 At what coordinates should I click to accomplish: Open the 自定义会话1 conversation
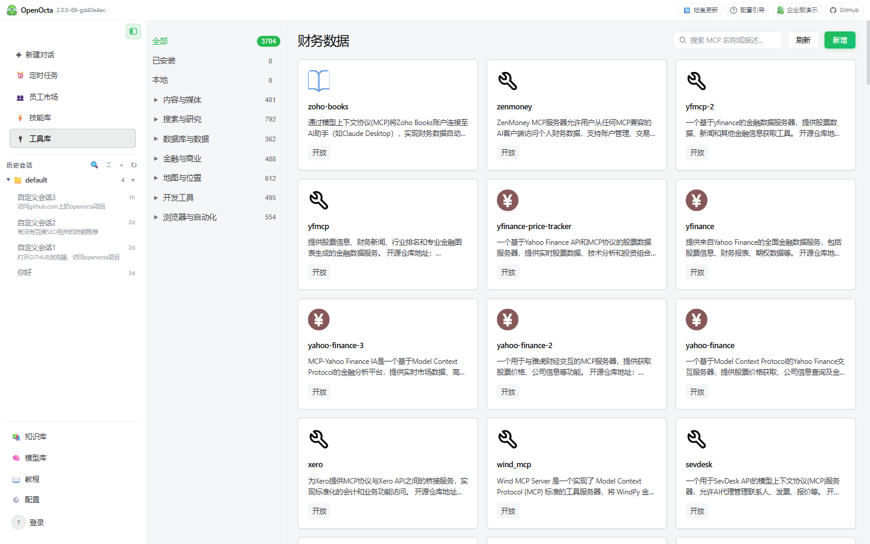pos(76,252)
